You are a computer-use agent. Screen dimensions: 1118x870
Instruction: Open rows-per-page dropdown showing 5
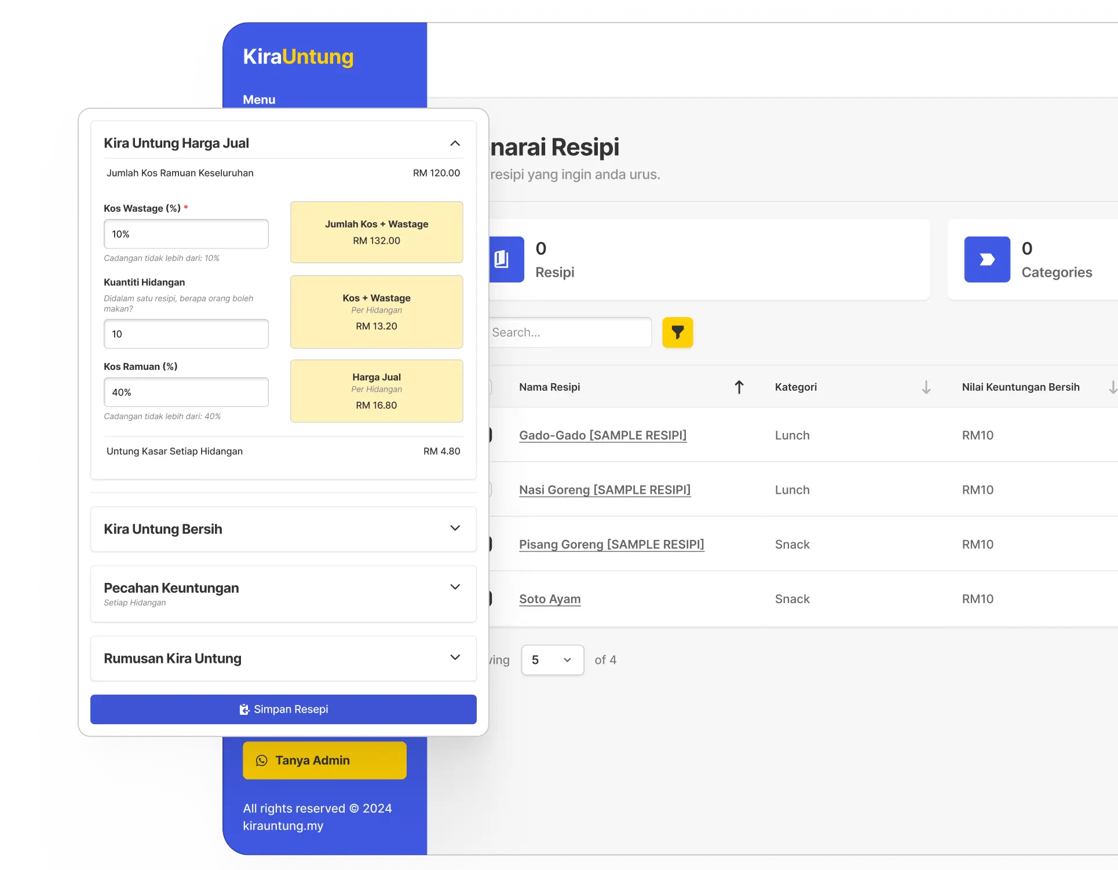[x=552, y=660]
